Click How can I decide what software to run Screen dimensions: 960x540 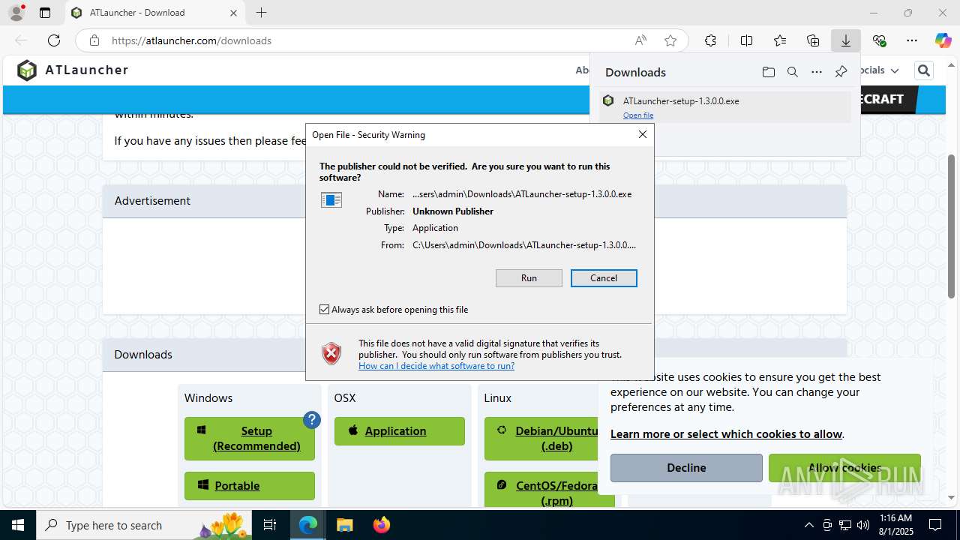tap(436, 366)
